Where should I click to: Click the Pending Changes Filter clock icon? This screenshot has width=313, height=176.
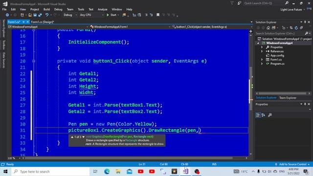(x=284, y=28)
